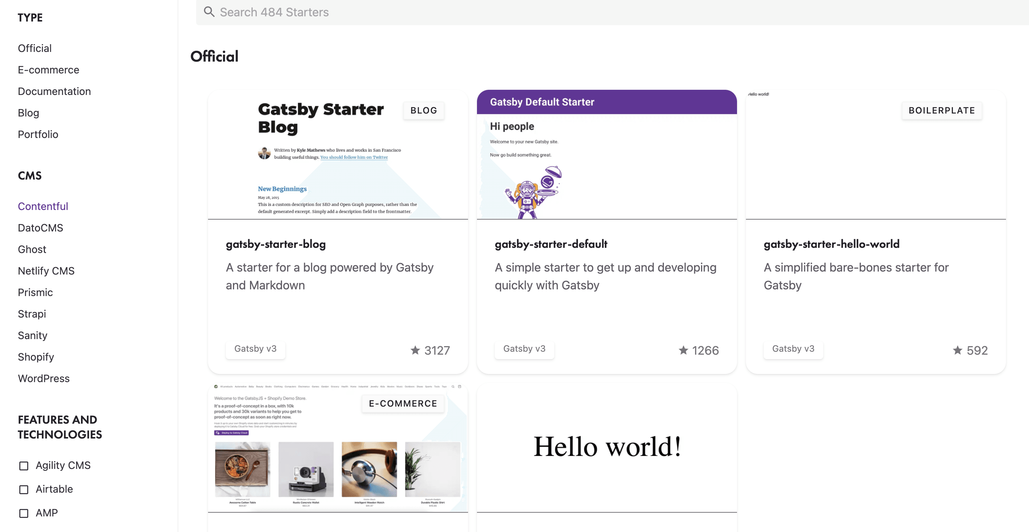Click the Official section heading
The image size is (1029, 532).
click(x=214, y=57)
